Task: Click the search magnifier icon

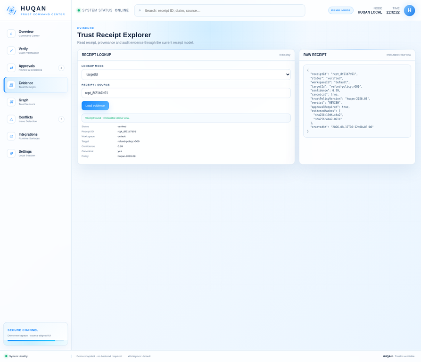Action: (140, 11)
